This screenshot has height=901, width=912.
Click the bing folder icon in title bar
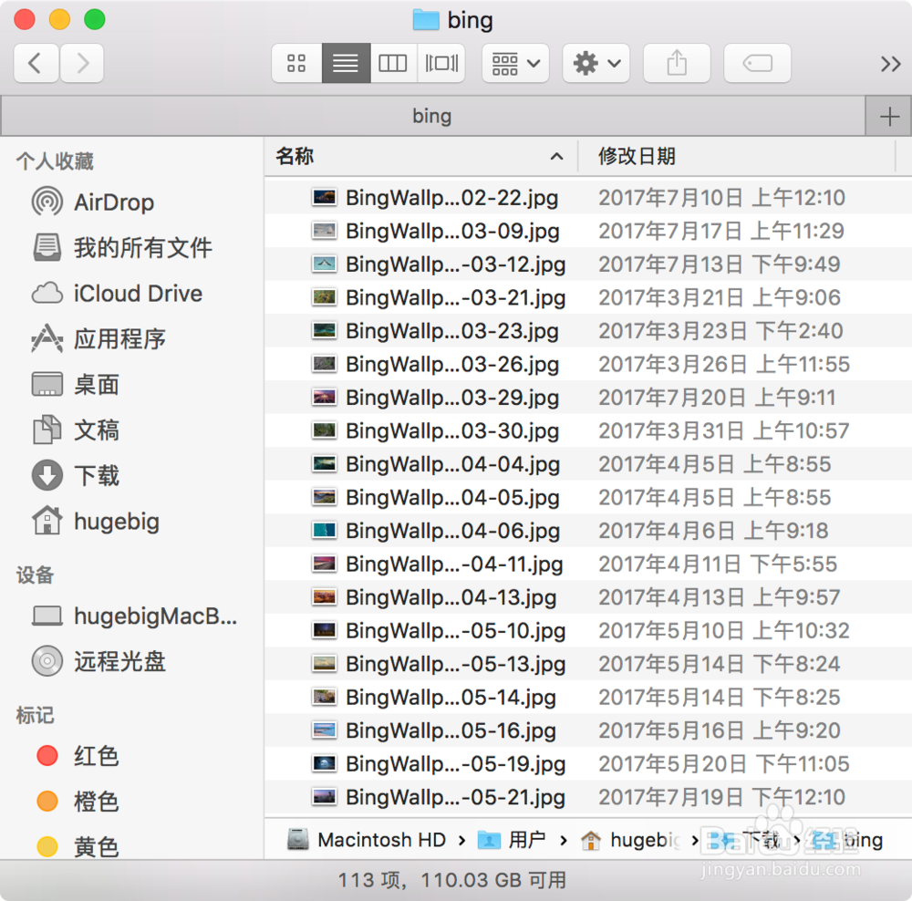pyautogui.click(x=426, y=20)
